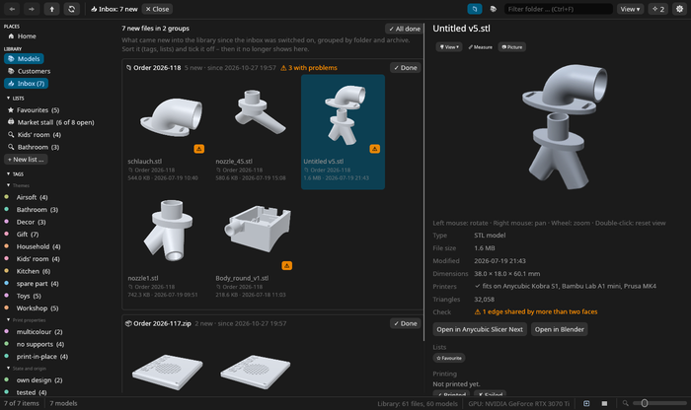Filter by the spare part tag

click(38, 283)
